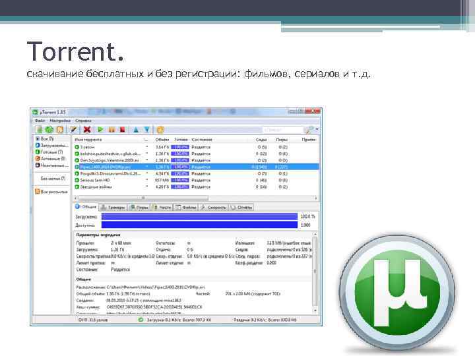The width and height of the screenshot is (475, 356).
Task: Sort by Сиды column header
Action: [x=261, y=140]
